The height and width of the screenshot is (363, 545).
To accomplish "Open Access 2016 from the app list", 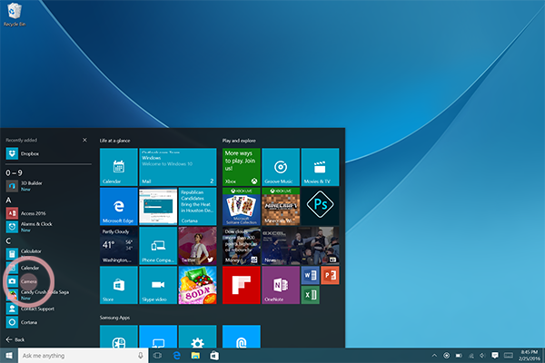I will (49, 213).
